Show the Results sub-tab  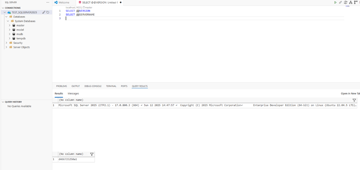tap(59, 93)
